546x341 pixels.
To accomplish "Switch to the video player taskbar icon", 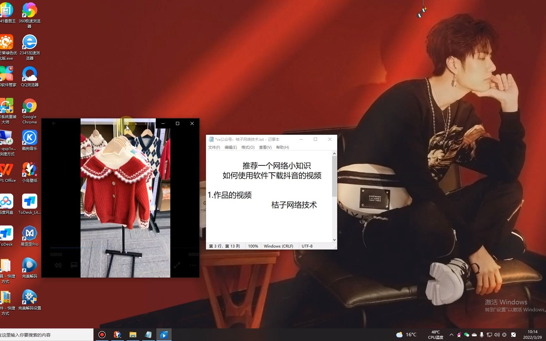I will click(164, 335).
